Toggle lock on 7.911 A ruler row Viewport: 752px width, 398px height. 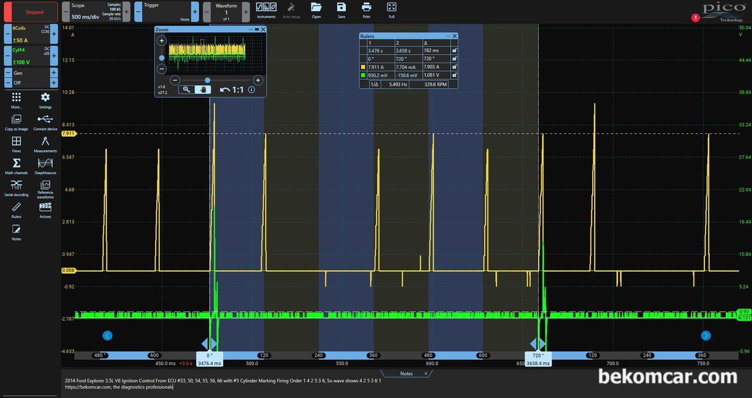tap(454, 68)
